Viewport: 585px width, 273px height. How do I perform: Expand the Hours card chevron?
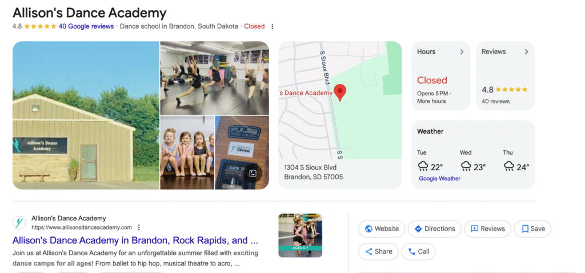point(462,52)
